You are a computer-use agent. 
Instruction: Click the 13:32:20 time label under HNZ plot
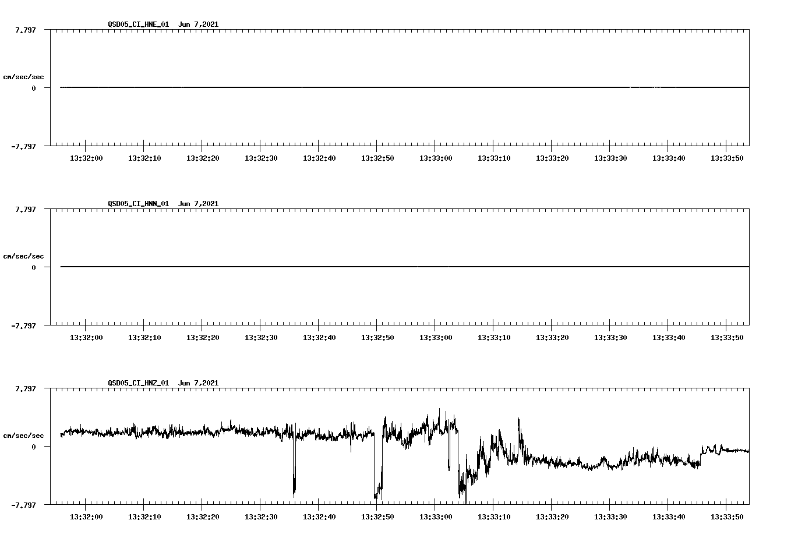(x=203, y=517)
